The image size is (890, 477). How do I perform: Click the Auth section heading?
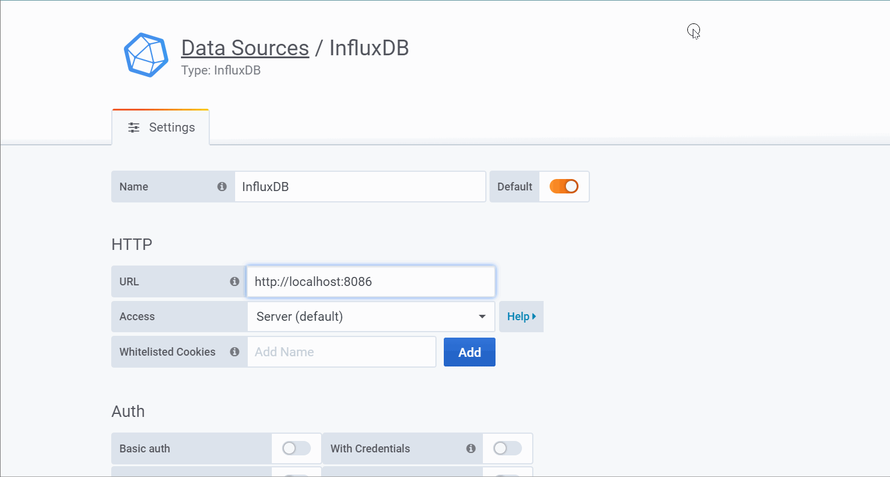[x=128, y=412]
